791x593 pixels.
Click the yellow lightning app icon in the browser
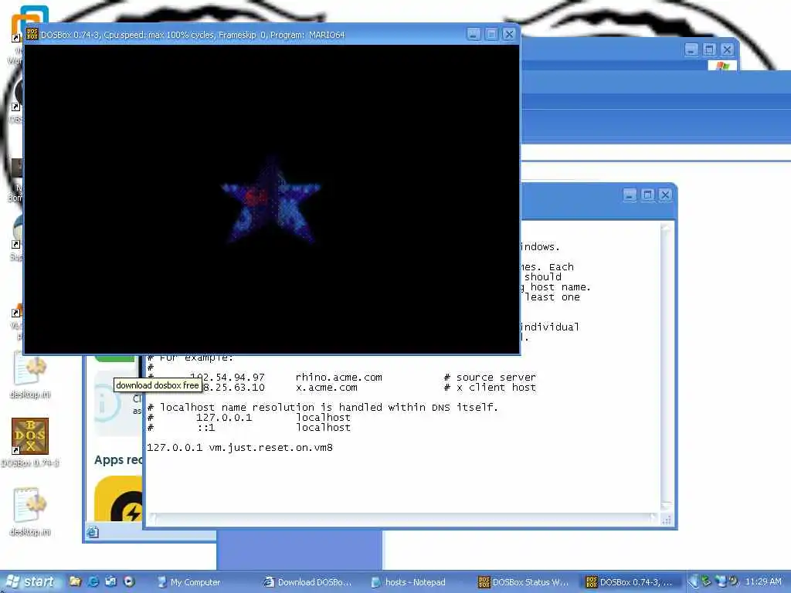point(118,500)
